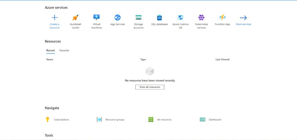Click the Function App label
This screenshot has width=297, height=140.
coord(222,24)
